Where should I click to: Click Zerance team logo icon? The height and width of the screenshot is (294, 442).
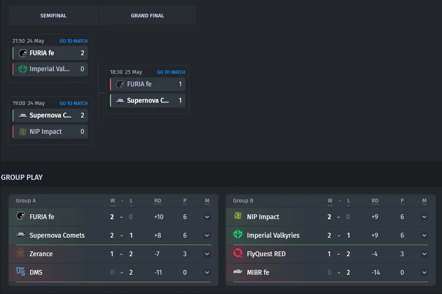click(20, 253)
